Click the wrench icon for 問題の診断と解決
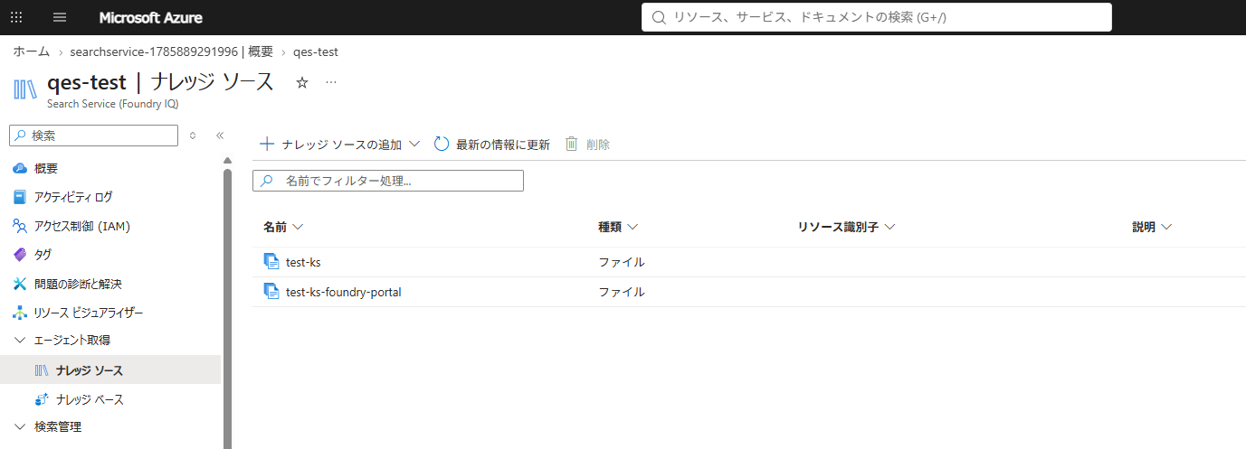Screen dimensions: 1246x449 pos(20,284)
